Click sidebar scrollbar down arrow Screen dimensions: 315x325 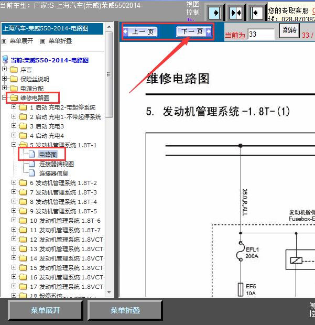click(x=109, y=292)
